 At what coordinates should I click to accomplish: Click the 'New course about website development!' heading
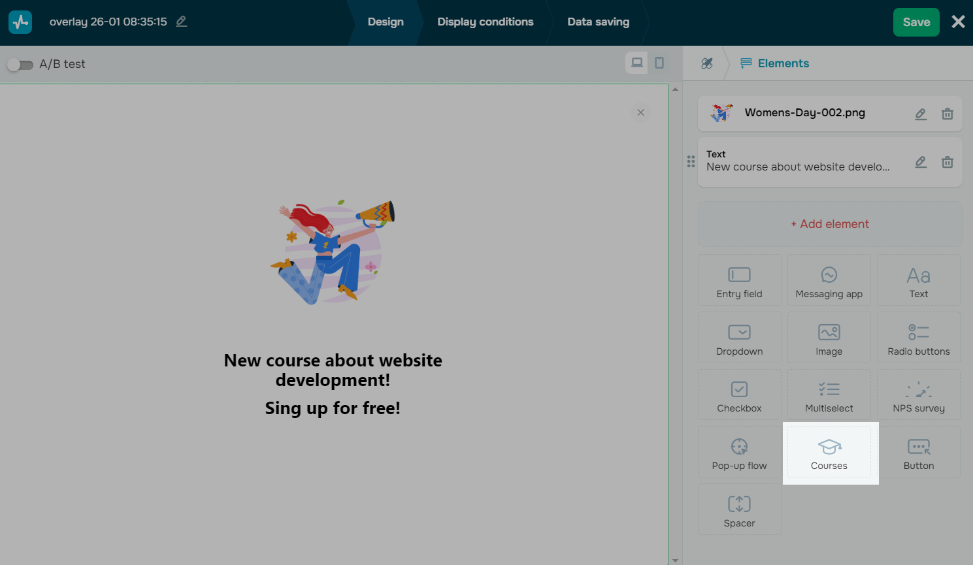[x=333, y=370]
